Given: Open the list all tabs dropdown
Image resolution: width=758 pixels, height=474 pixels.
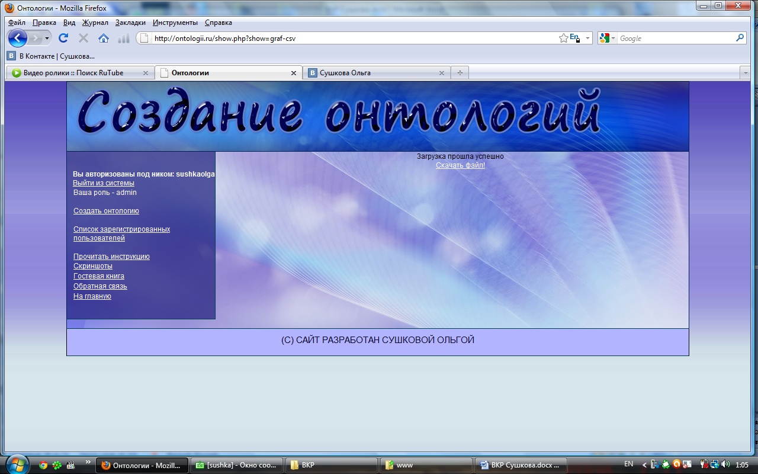Looking at the screenshot, I should coord(745,73).
